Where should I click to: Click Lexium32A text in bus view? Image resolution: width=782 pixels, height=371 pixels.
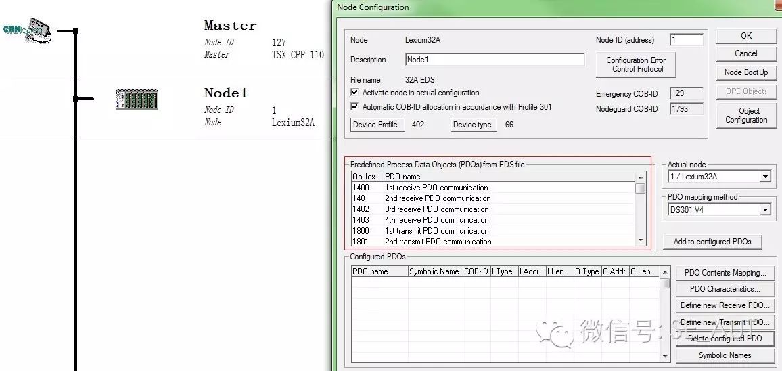(294, 123)
